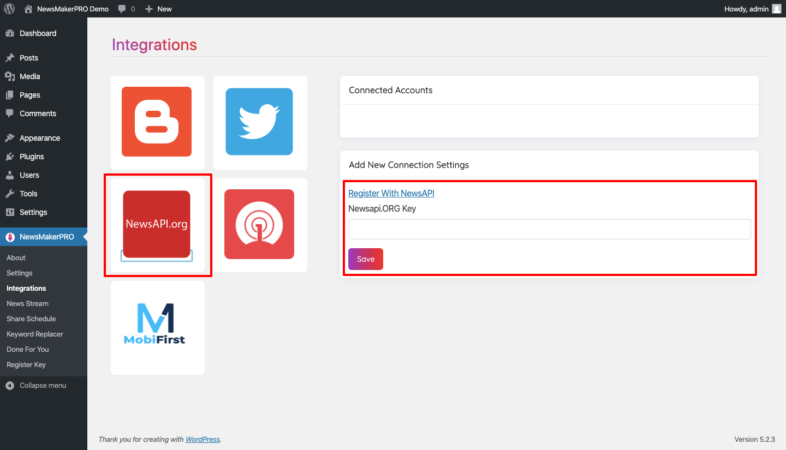
Task: Click the home icon beside NewsMakerPRO Demo
Action: coord(28,9)
